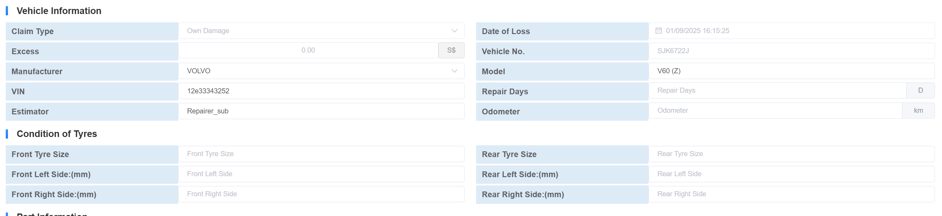
Task: Click the Excess amount input field
Action: coord(308,50)
